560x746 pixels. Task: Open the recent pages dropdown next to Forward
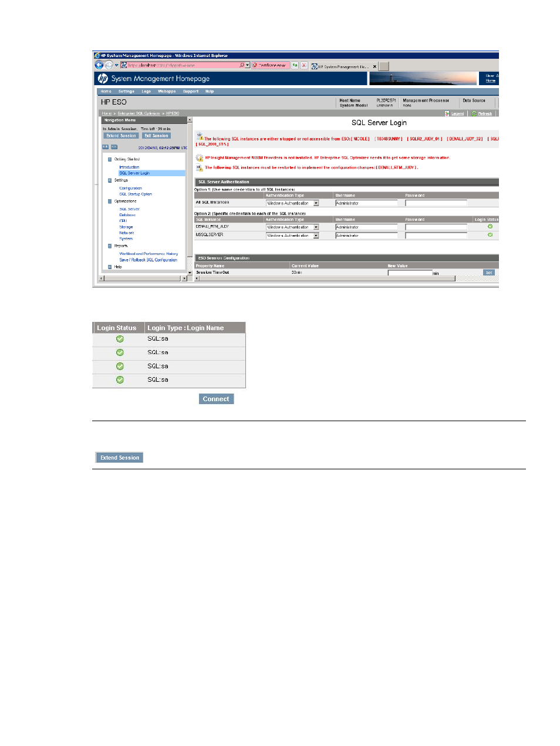(x=116, y=65)
